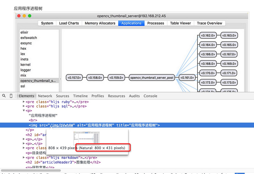Click the image preview thumbnail in the tooltip
The image size is (254, 174).
tap(87, 138)
